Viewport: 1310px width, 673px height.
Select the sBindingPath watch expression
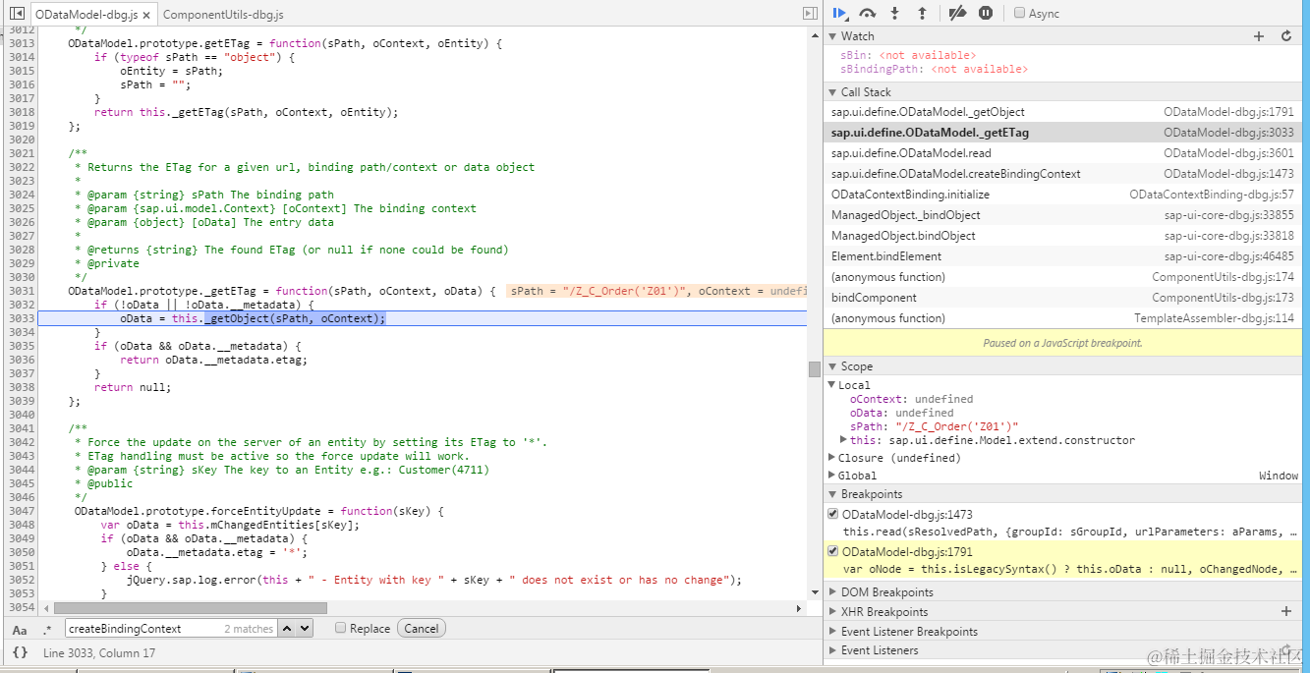coord(934,70)
